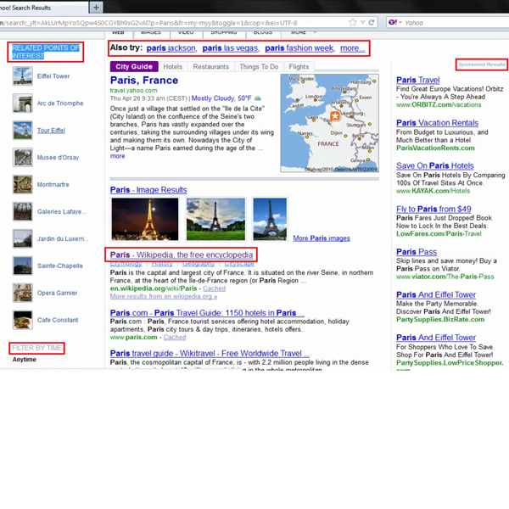Click the Cafe Constant link
Viewport: 509px width, 509px height.
pyautogui.click(x=58, y=320)
